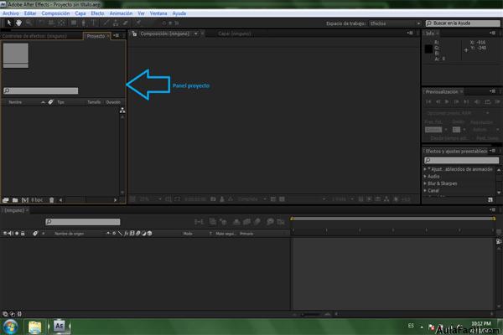Open the Editar menu
The image size is (503, 335).
point(30,13)
